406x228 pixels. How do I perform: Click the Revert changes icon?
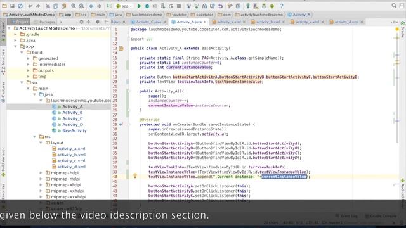pos(220,6)
